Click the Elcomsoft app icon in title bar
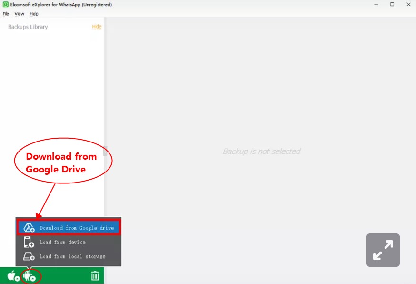This screenshot has height=284, width=416. 5,5
